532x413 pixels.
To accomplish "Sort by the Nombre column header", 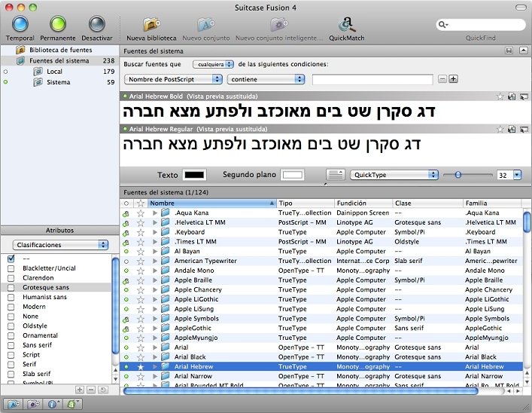I will click(x=211, y=203).
